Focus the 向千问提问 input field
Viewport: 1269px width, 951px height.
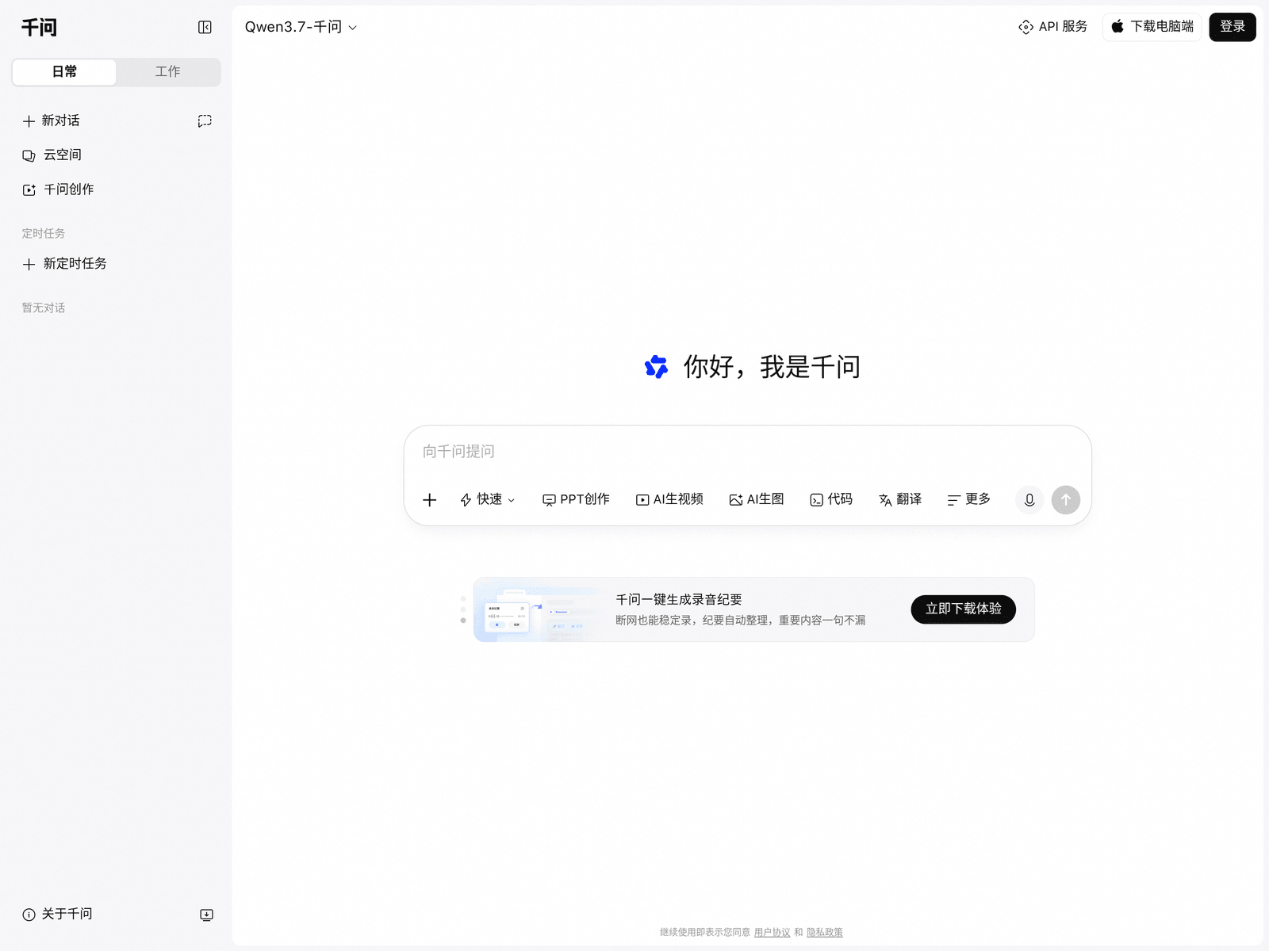pos(748,453)
